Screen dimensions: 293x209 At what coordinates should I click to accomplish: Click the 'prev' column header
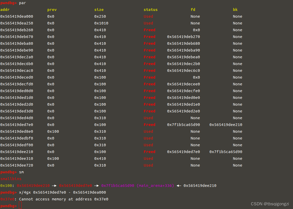point(52,10)
